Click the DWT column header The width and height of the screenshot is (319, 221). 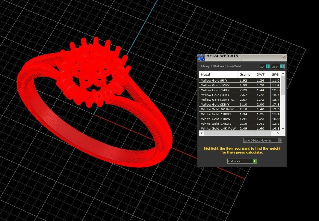pos(262,75)
